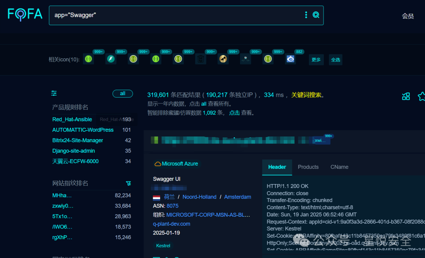Click the 2025-01-19 date text

(166, 233)
